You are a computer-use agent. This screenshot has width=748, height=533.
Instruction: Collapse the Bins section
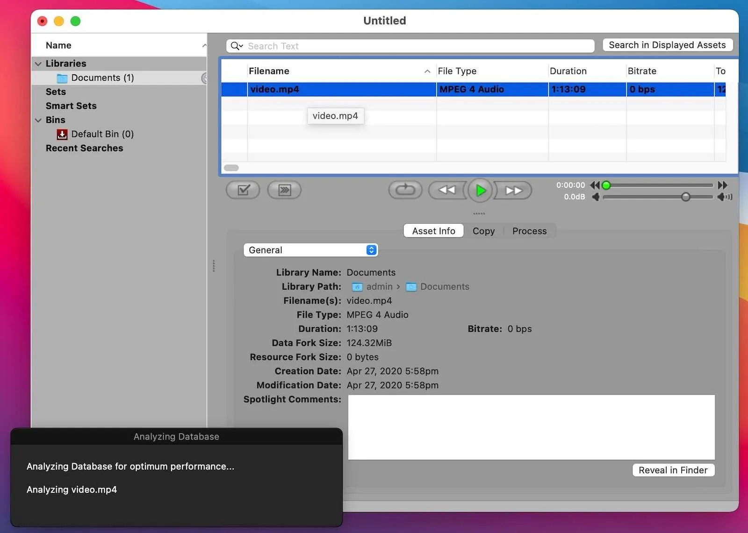(x=38, y=121)
